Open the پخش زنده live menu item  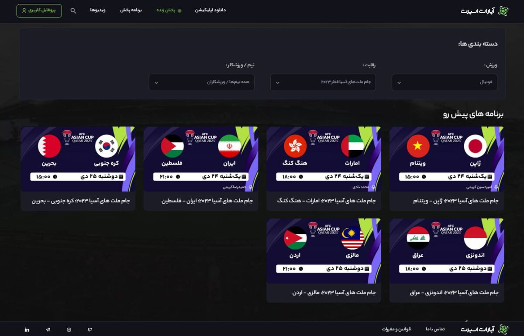(169, 10)
